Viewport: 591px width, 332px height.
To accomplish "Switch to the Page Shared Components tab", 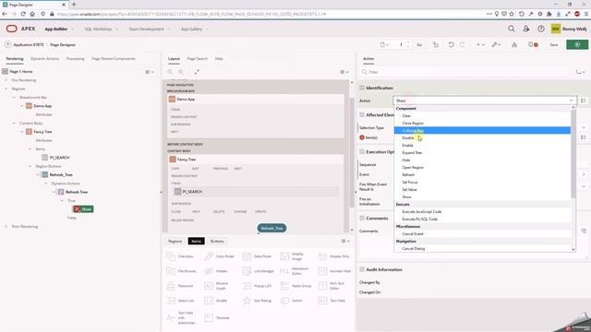I will pos(114,59).
